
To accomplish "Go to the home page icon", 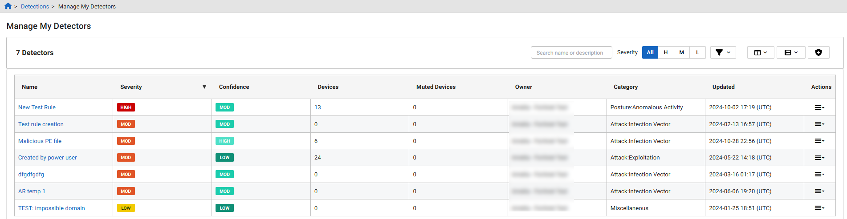I will click(8, 6).
